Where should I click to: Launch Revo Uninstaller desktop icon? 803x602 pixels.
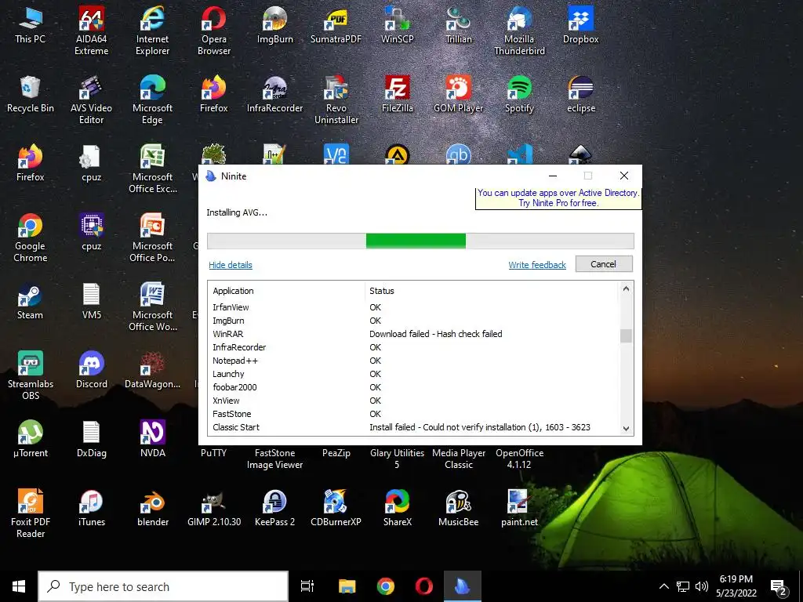(x=336, y=100)
